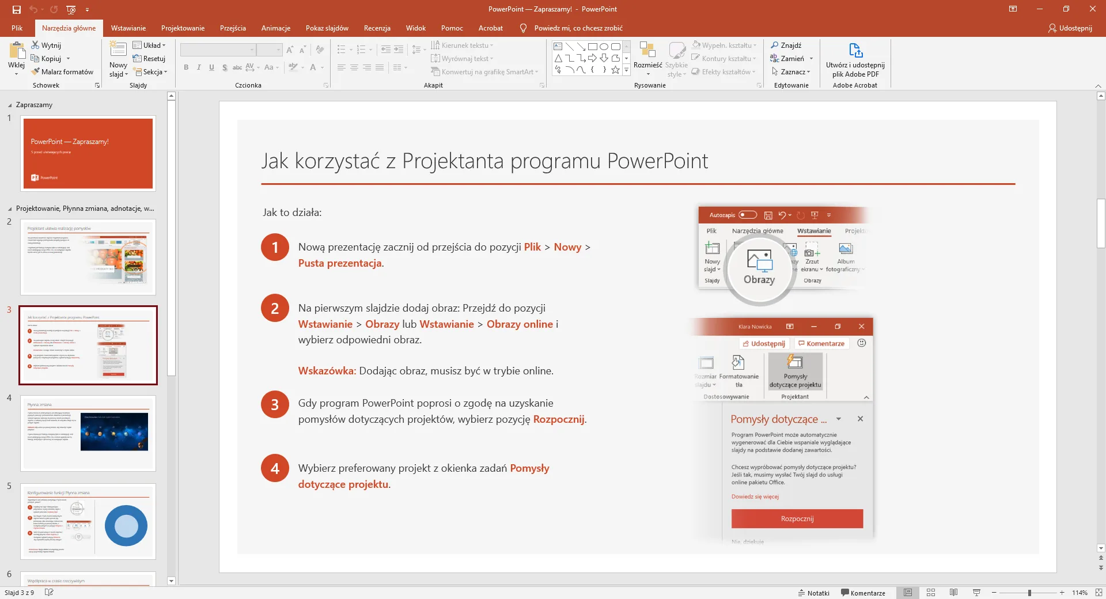This screenshot has width=1106, height=599.
Task: Show the Komentarze comments pane
Action: tap(863, 593)
